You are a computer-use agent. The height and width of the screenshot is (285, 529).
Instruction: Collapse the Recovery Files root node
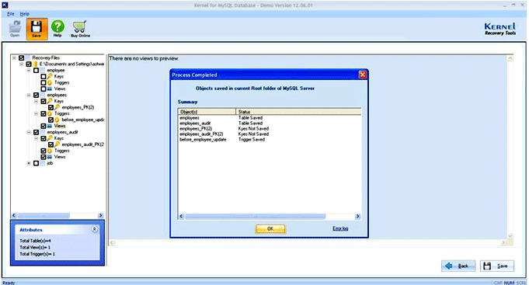coord(14,57)
